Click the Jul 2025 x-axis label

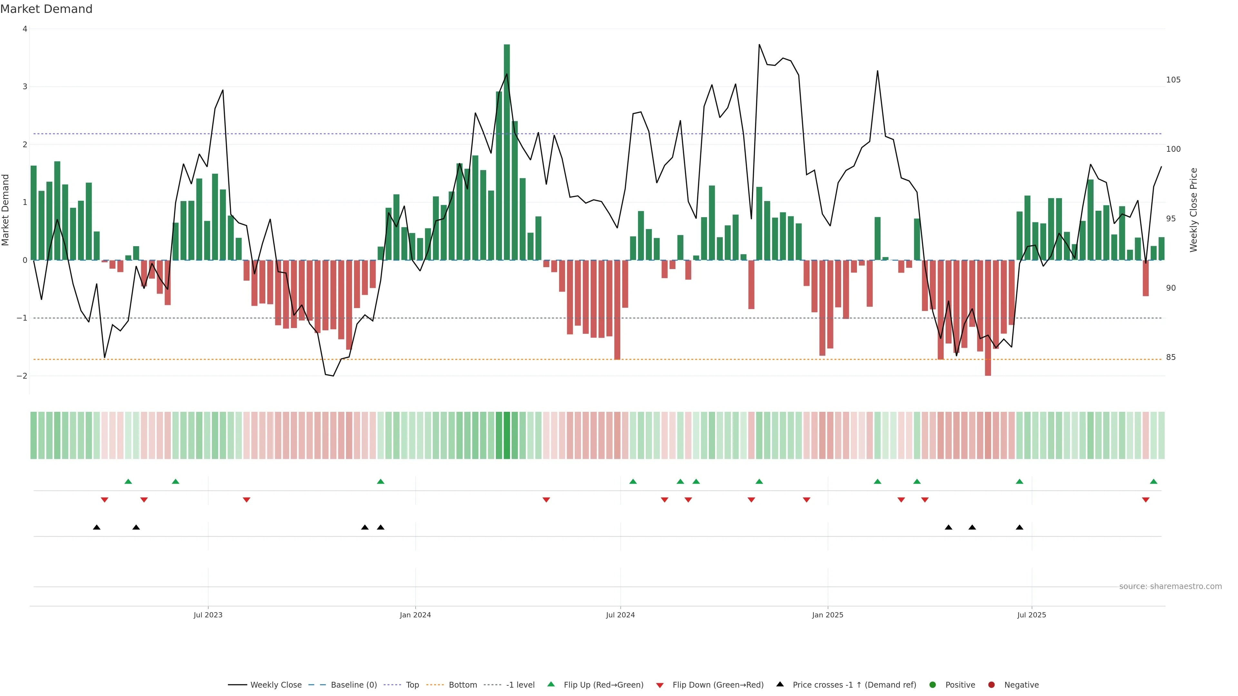pyautogui.click(x=1031, y=615)
